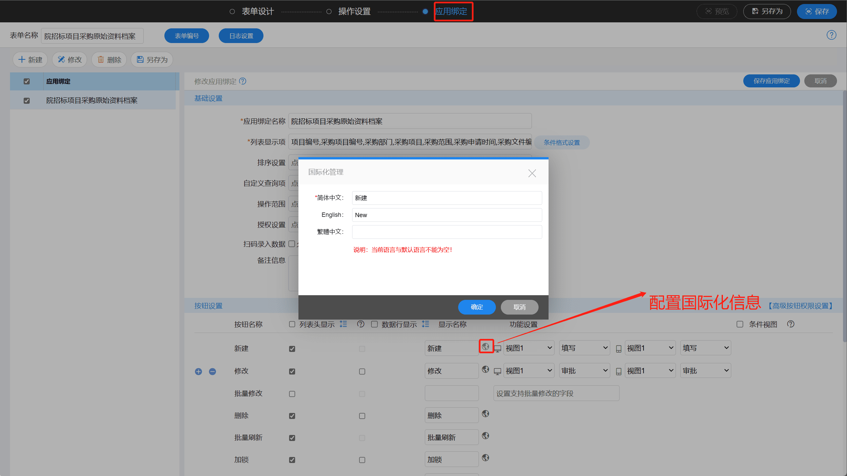Open internationalization globe for the 新建 button row
Screen dimensions: 847x476
[x=486, y=347]
